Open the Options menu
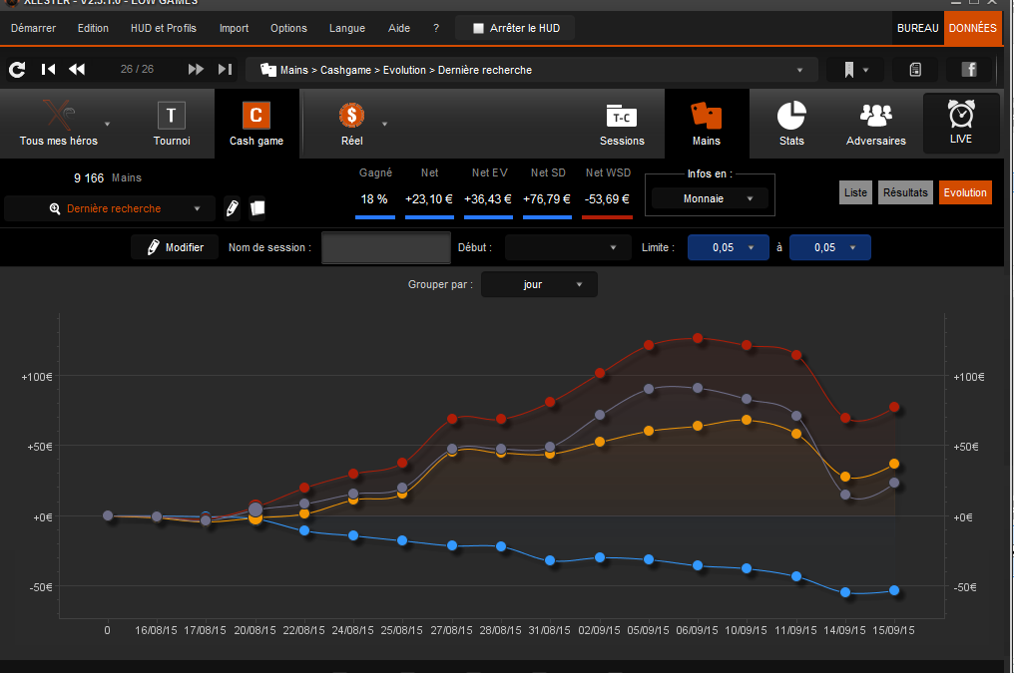Image resolution: width=1014 pixels, height=673 pixels. tap(289, 29)
